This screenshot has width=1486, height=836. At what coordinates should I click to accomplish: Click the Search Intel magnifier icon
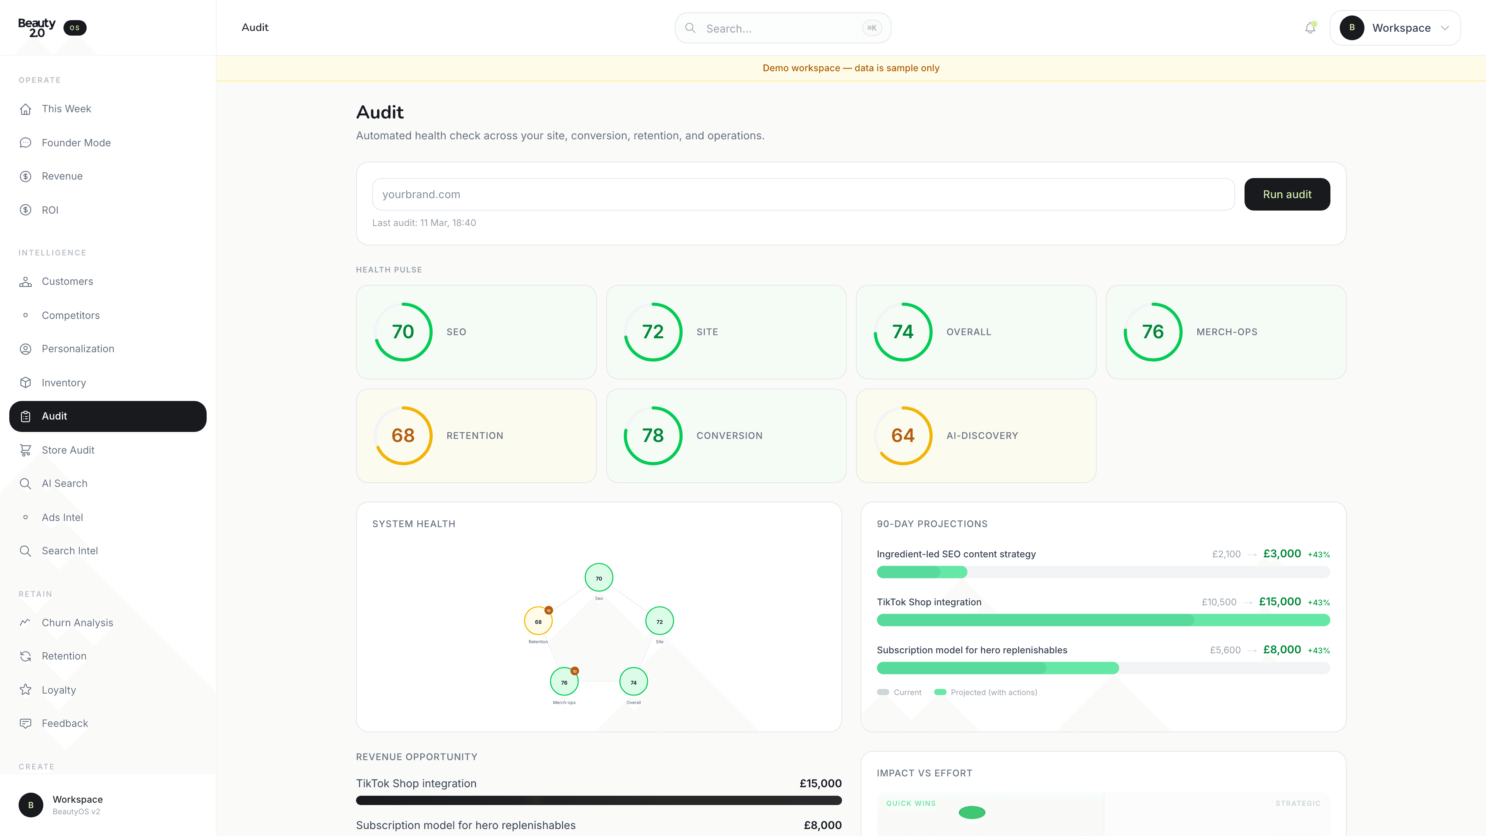pos(26,551)
